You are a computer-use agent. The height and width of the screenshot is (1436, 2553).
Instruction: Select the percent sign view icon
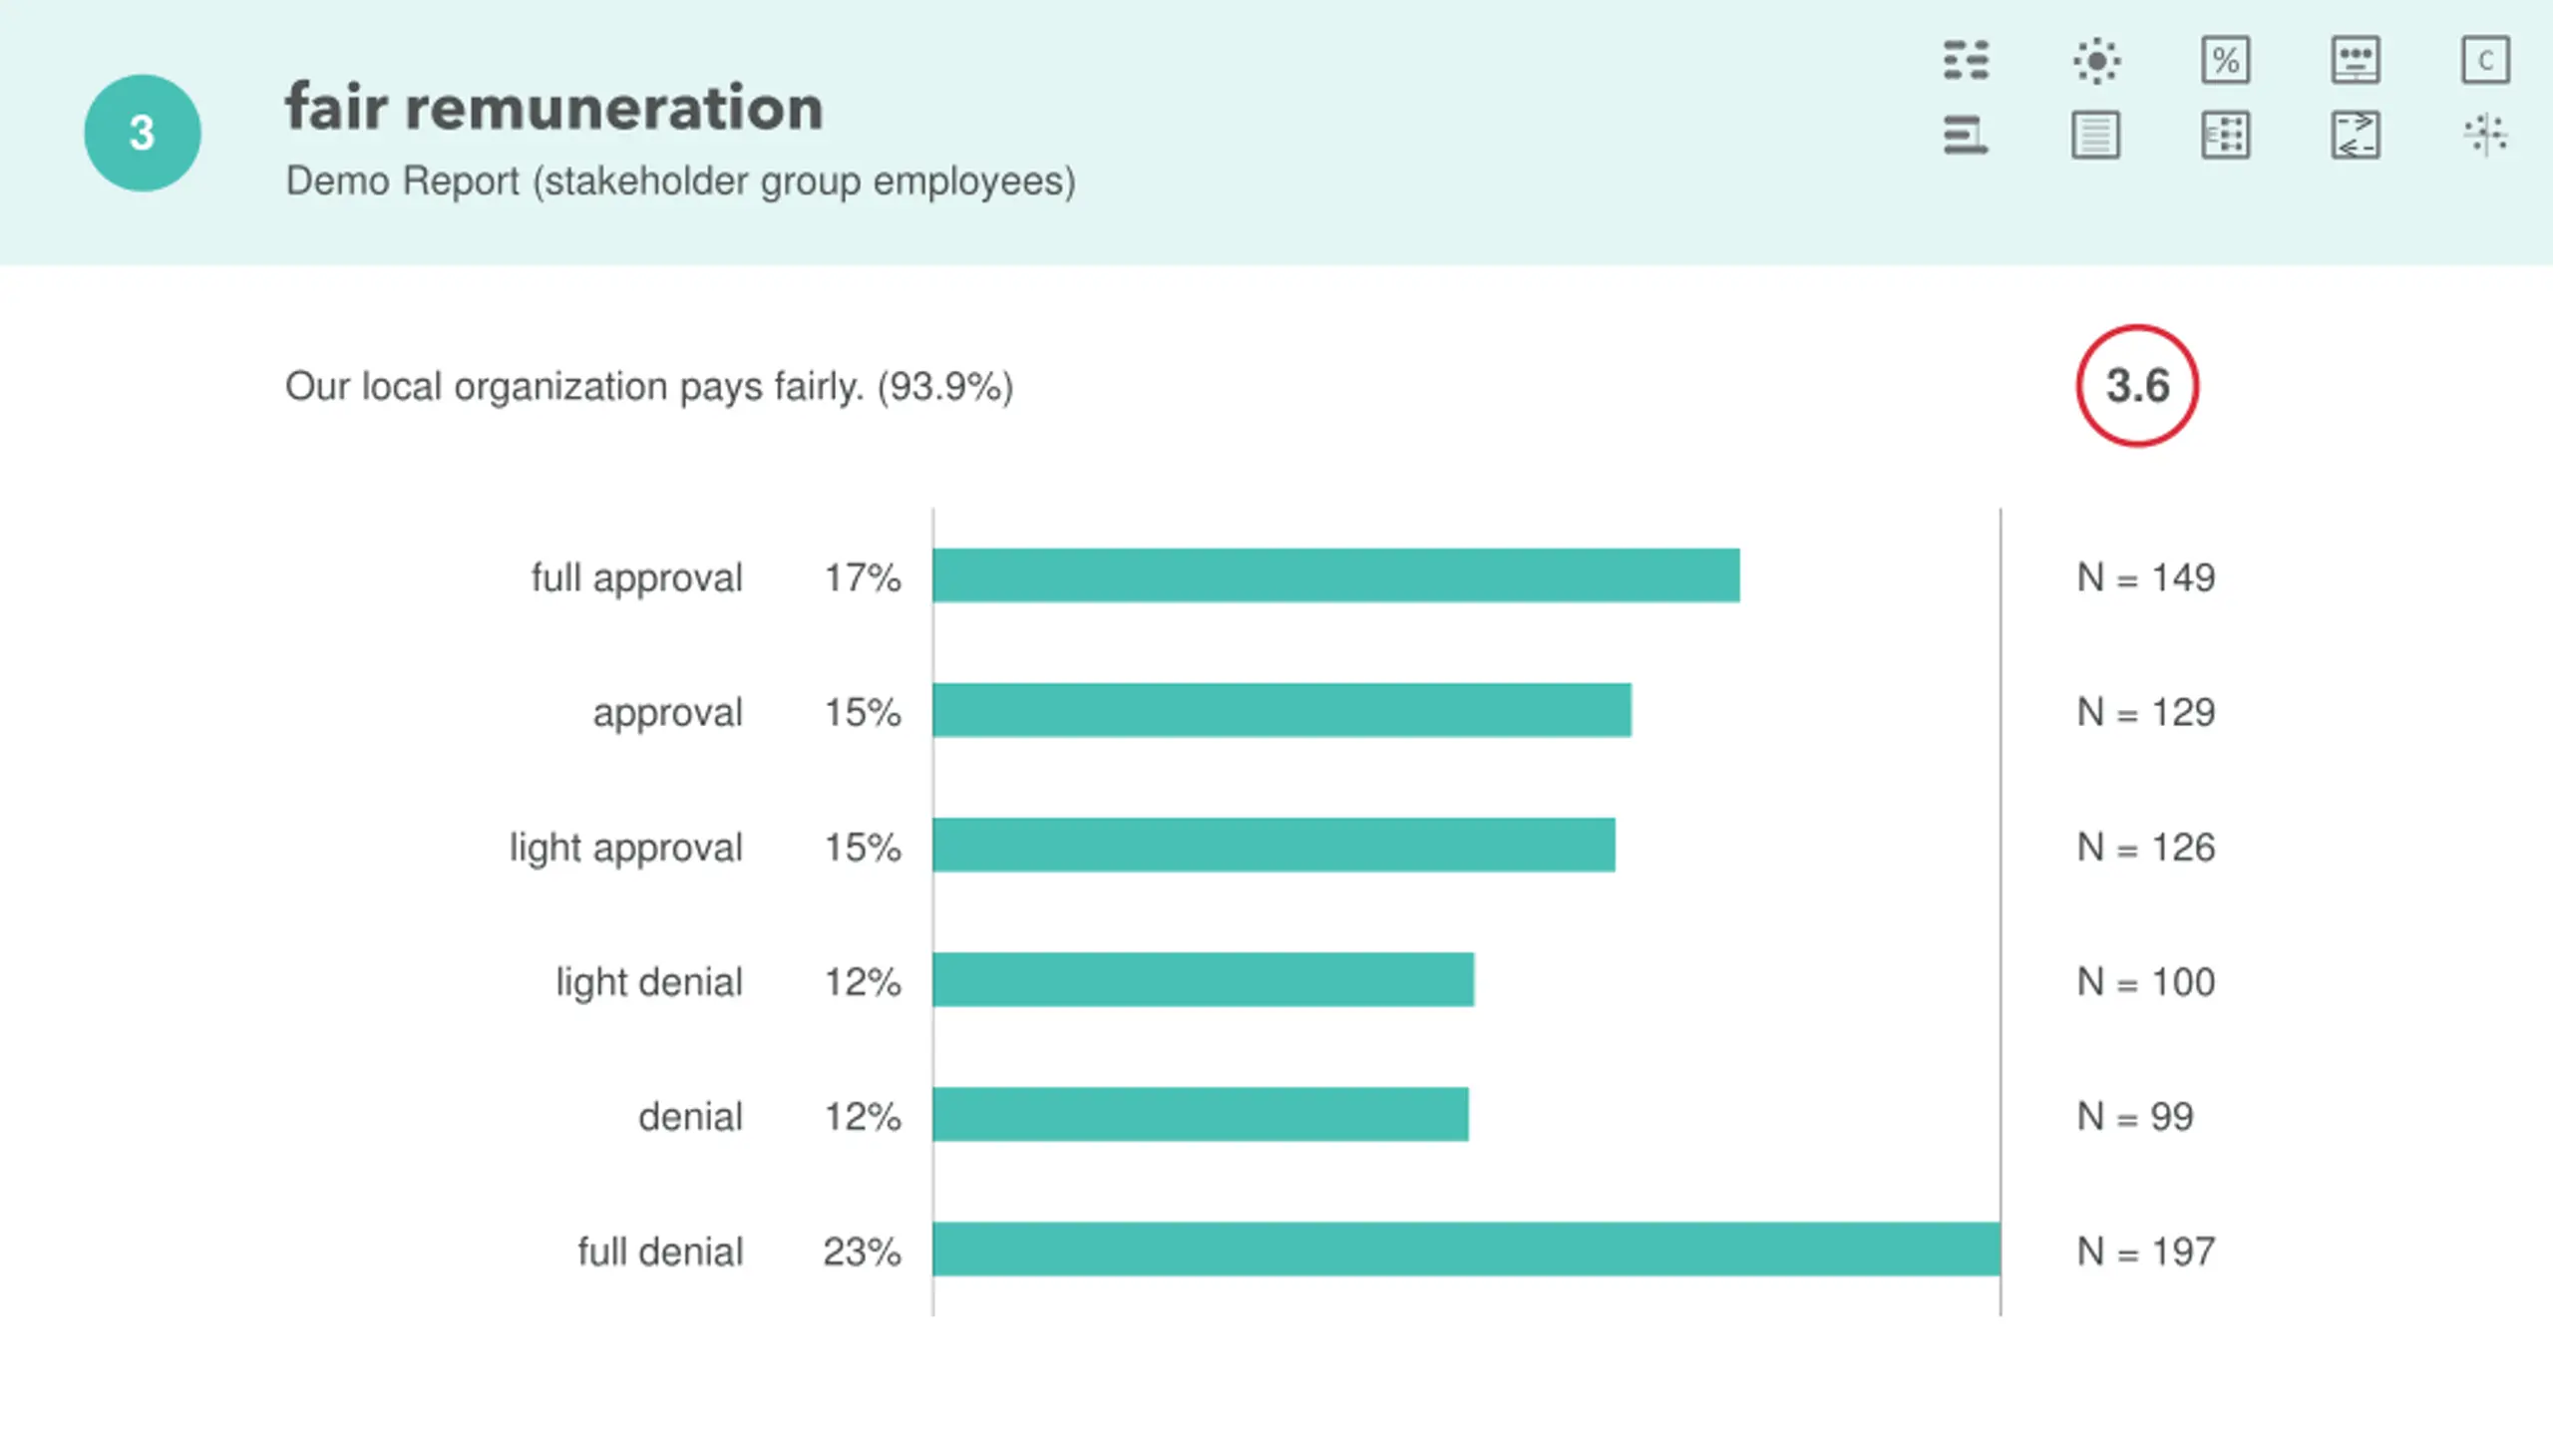(2226, 60)
